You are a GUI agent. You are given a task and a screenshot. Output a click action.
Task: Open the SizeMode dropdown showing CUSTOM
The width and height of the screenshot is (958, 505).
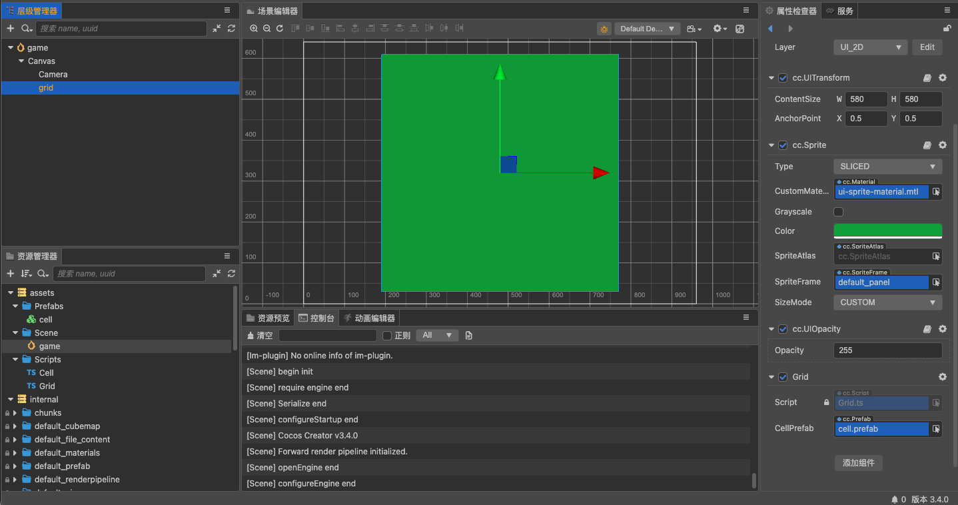coord(887,302)
